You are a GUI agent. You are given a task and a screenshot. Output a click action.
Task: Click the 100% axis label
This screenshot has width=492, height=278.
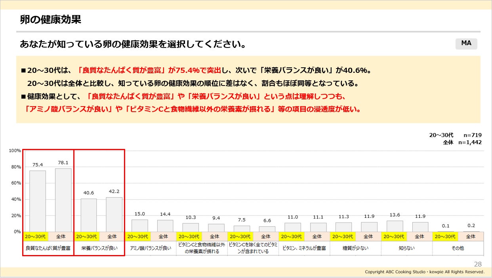tap(15, 151)
